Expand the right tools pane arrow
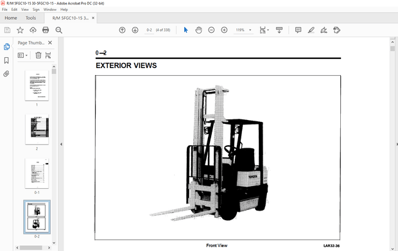398x251 pixels. (x=397, y=144)
